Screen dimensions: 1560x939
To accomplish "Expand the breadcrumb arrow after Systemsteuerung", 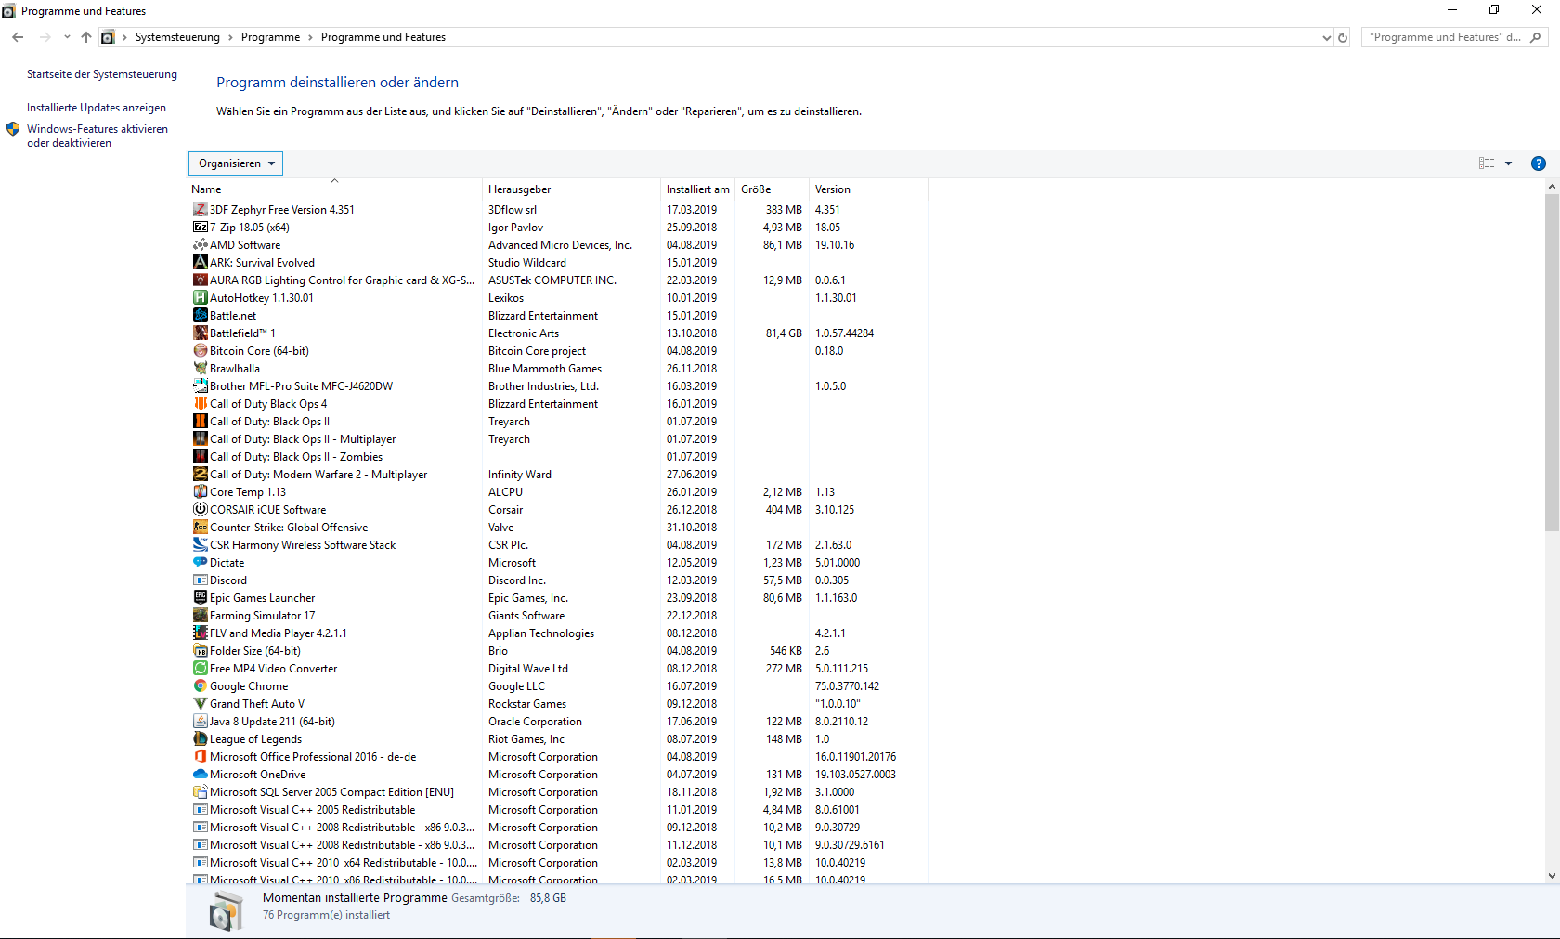I will (230, 37).
